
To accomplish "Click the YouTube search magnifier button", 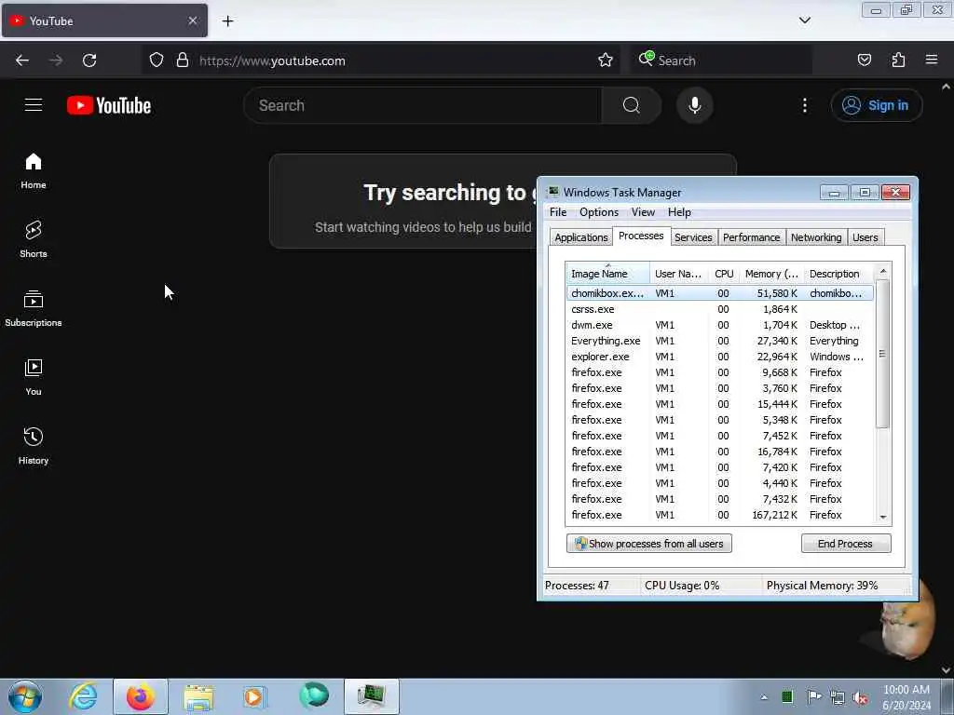I will [631, 105].
